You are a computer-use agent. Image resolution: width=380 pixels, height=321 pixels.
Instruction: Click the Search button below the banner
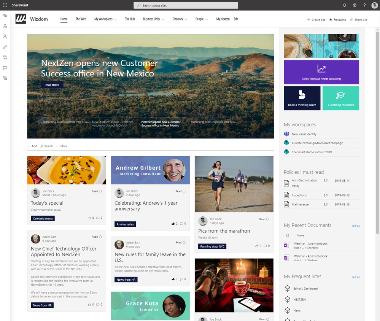[46, 146]
